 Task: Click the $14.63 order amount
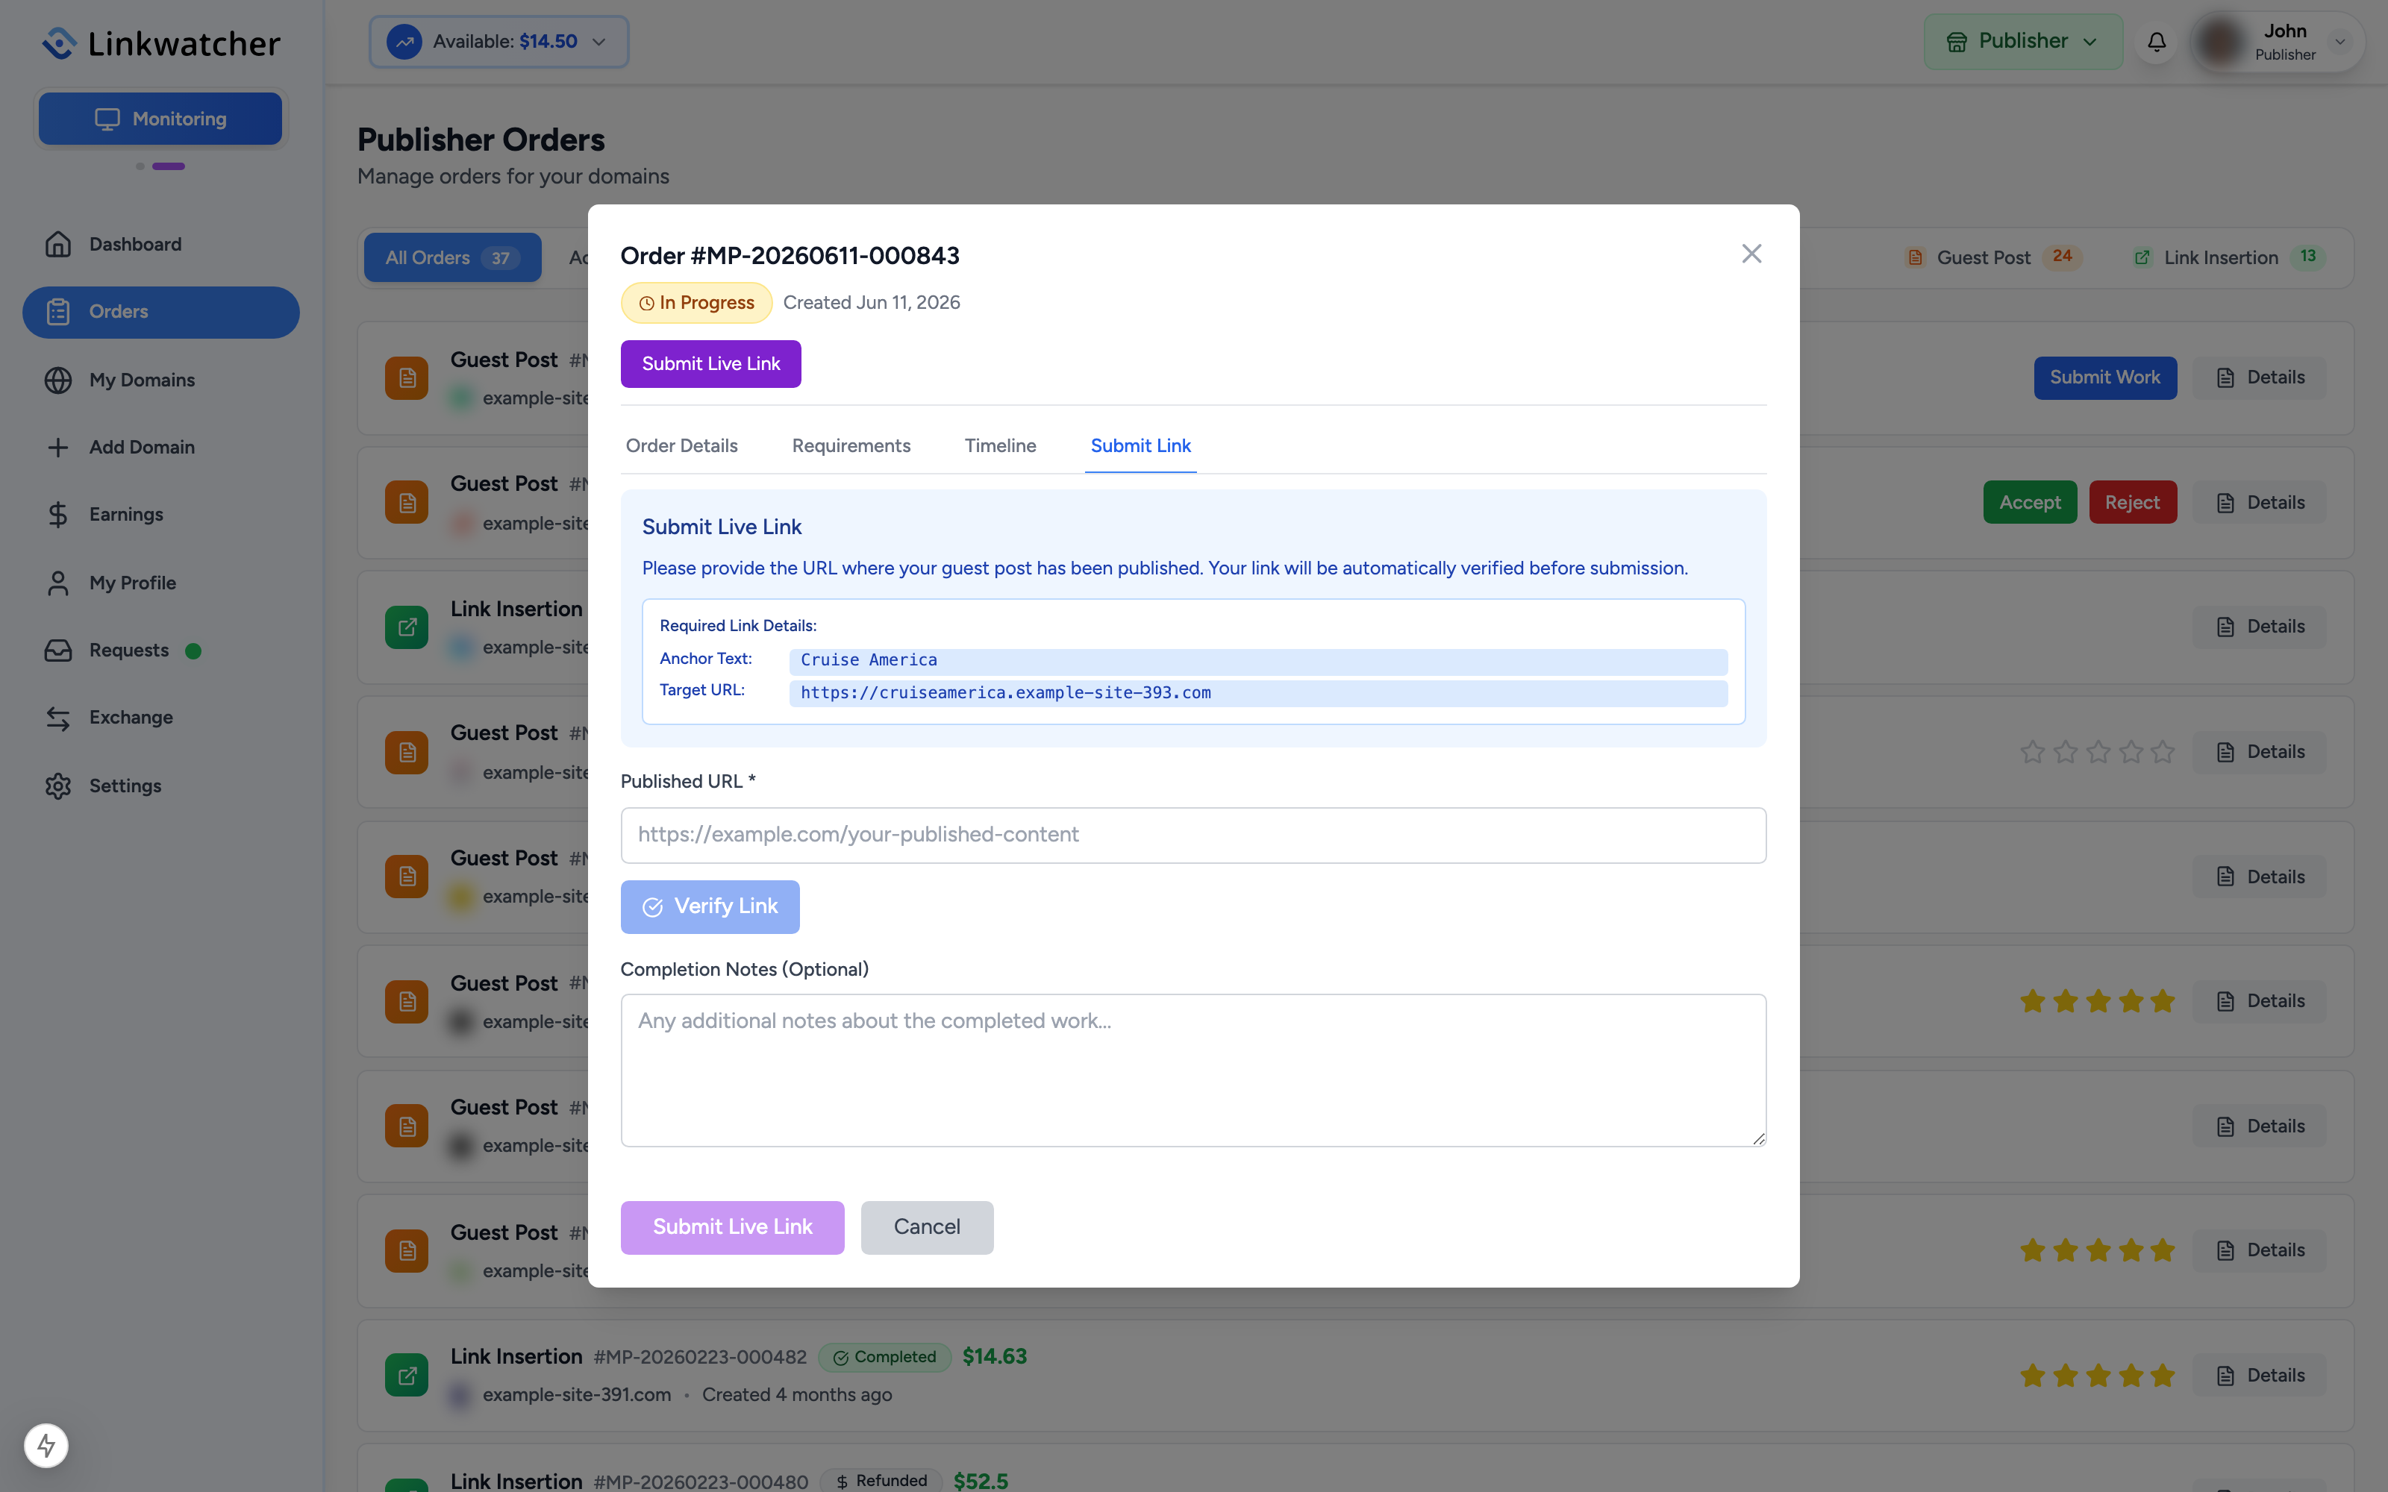tap(994, 1357)
